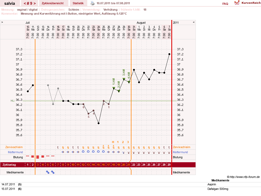
Task: Click the left Muttermund row label
Action: click(15, 152)
